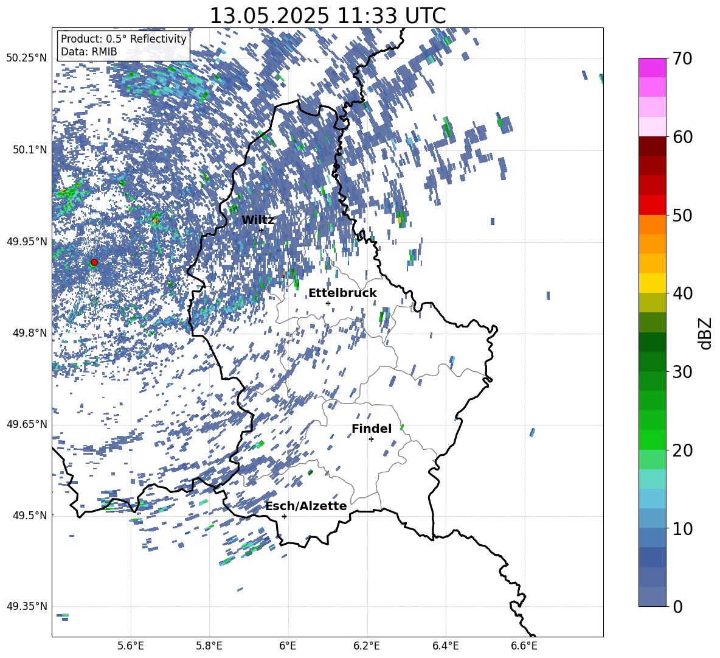Viewport: 720px width, 658px height.
Task: Click the Data: RMIB text
Action: click(89, 52)
